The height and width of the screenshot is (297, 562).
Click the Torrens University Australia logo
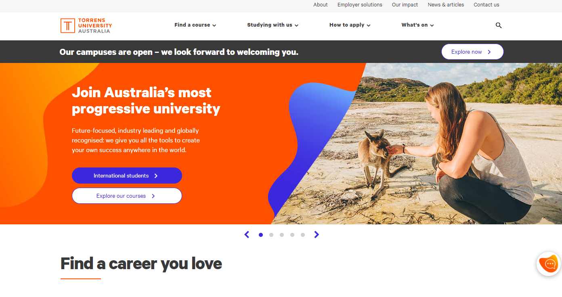86,25
